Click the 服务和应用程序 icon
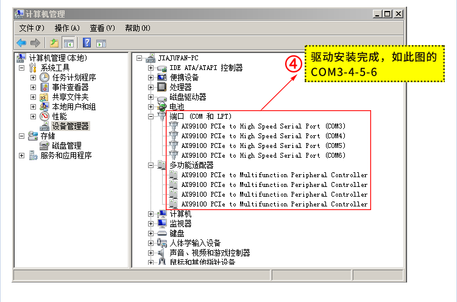Image resolution: width=457 pixels, height=302 pixels. (33, 155)
